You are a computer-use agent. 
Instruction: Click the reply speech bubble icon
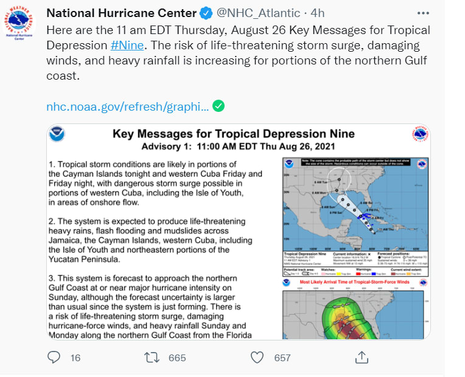tap(54, 357)
